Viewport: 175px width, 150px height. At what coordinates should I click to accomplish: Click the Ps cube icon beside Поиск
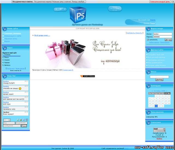(x=148, y=72)
